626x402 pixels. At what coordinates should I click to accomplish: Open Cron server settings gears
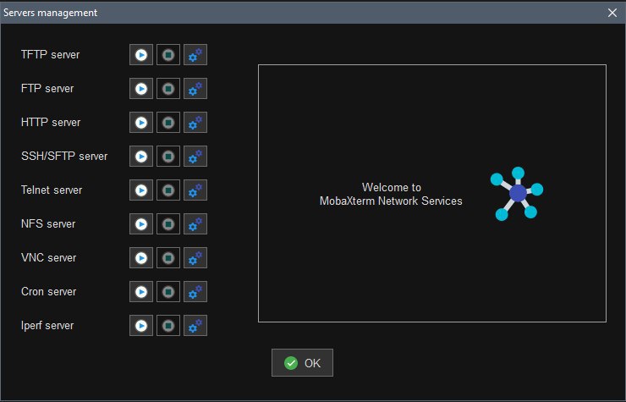click(x=195, y=292)
